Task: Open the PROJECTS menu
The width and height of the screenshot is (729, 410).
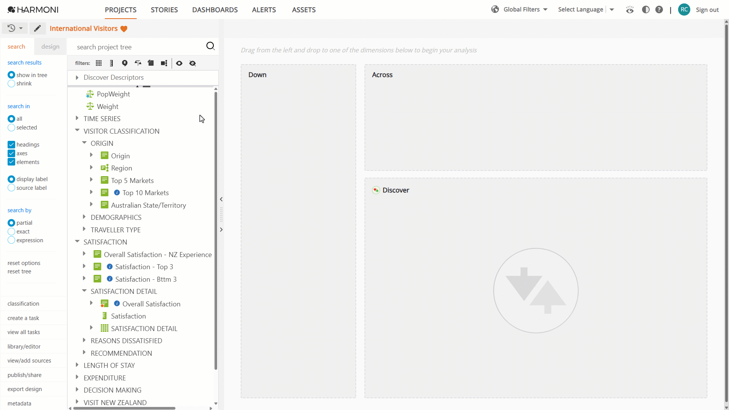Action: pyautogui.click(x=121, y=10)
